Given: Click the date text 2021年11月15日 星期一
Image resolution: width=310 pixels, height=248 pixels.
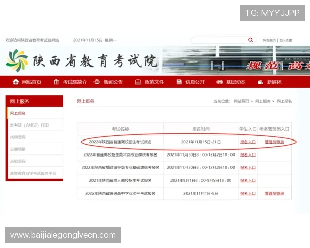Looking at the screenshot, I should (x=95, y=40).
